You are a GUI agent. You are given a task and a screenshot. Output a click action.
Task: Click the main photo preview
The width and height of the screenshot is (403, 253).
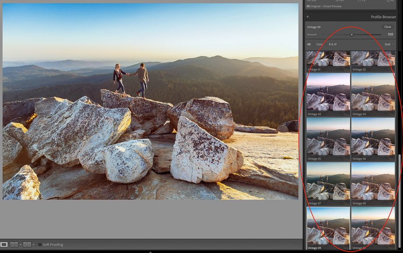pyautogui.click(x=151, y=102)
